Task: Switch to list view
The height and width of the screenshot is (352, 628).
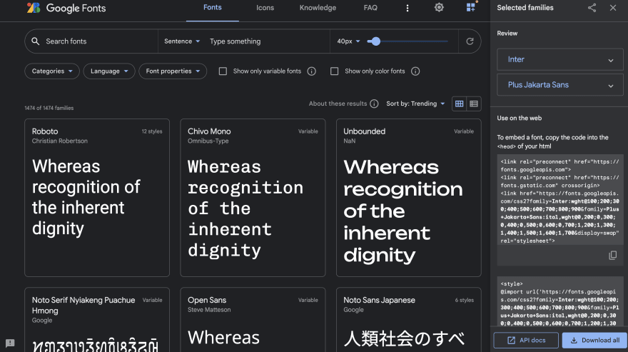Action: (474, 104)
